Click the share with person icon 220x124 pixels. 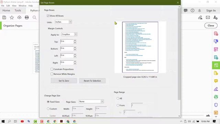click(x=215, y=18)
